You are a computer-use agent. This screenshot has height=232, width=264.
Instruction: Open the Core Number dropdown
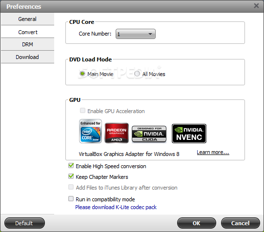[x=136, y=34]
